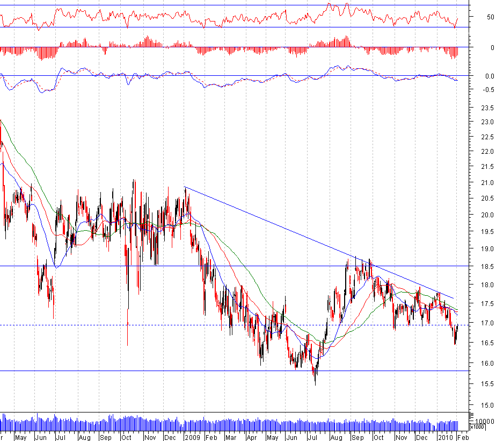Click the 2009 year label on time axis
The height and width of the screenshot is (441, 496).
pyautogui.click(x=192, y=438)
